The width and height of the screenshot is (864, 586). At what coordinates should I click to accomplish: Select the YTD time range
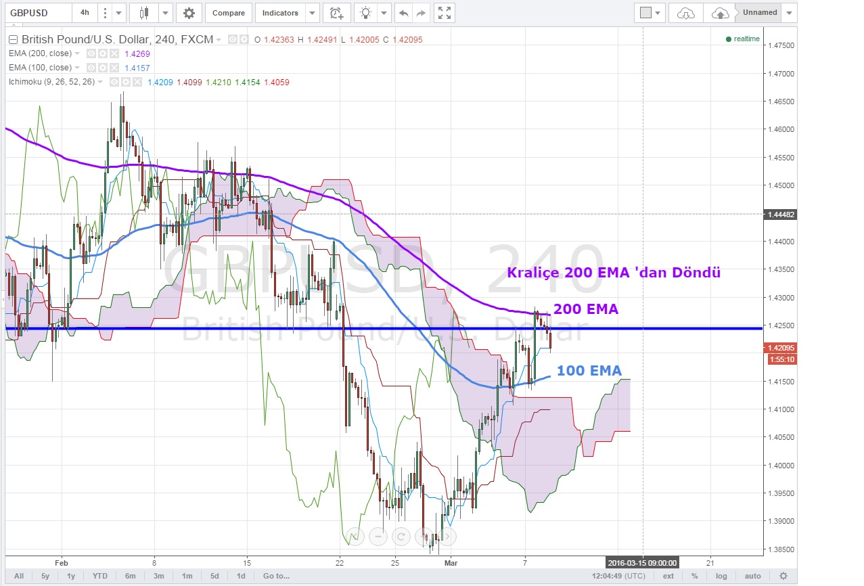coord(99,576)
